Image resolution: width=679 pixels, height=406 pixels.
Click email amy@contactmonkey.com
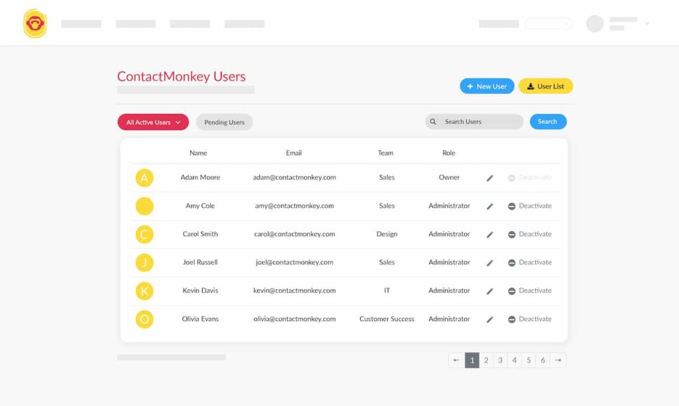coord(294,206)
